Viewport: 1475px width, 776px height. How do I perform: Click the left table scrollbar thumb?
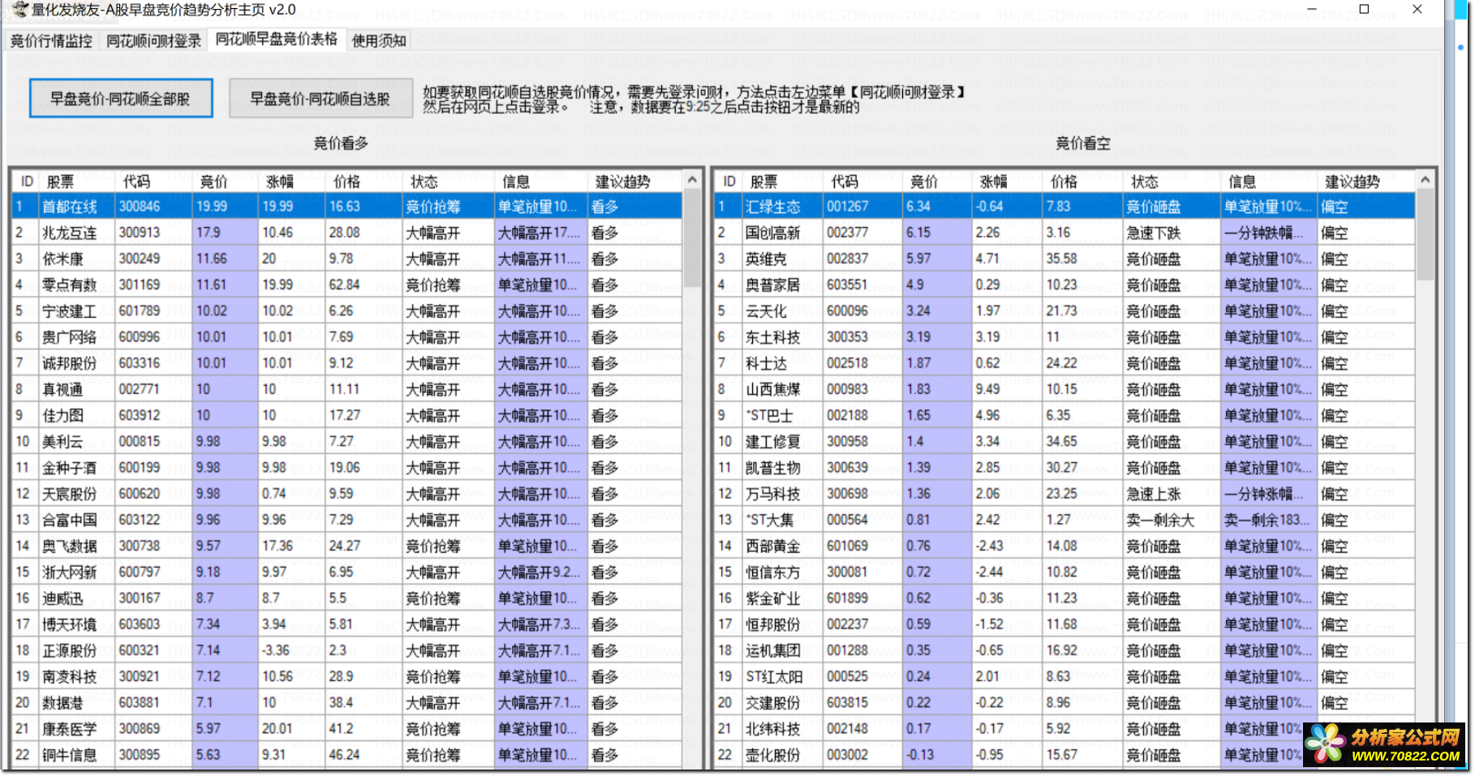point(692,238)
